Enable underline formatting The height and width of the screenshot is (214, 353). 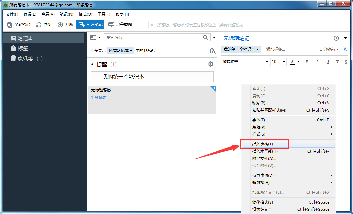[x=327, y=62]
